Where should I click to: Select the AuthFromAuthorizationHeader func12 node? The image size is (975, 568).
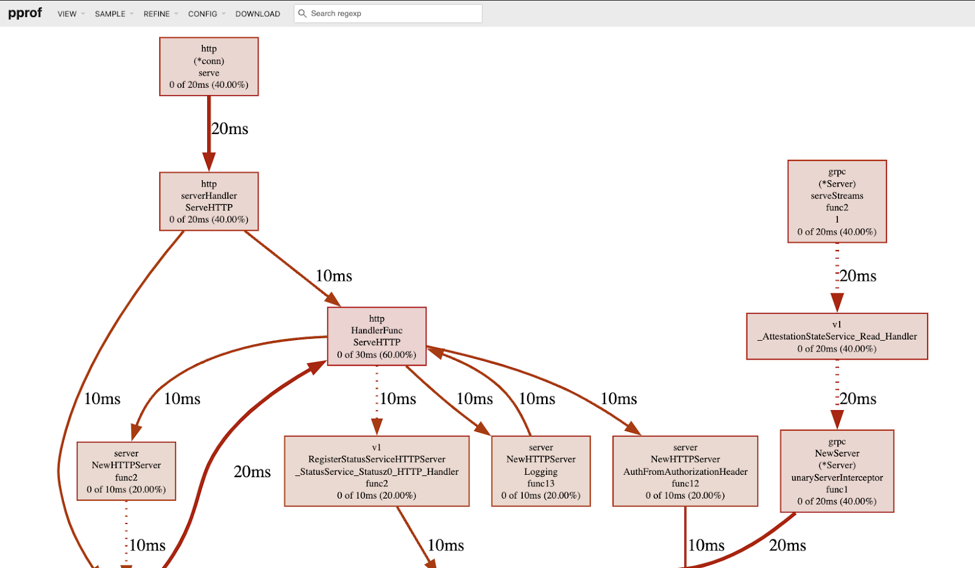pyautogui.click(x=685, y=471)
